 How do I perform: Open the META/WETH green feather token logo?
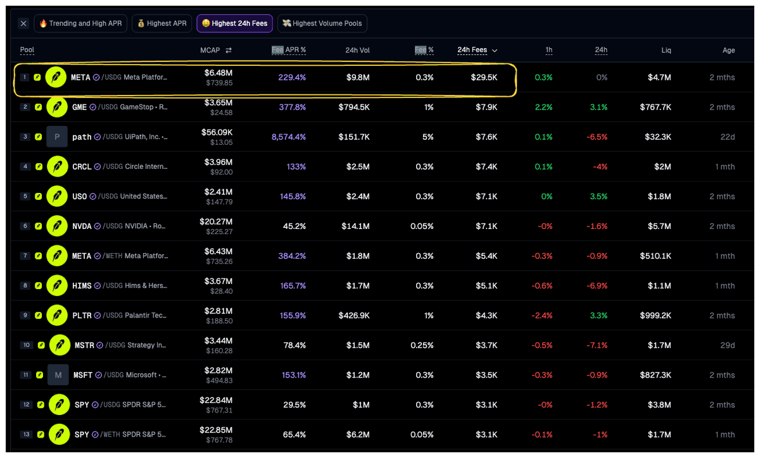[x=57, y=256]
